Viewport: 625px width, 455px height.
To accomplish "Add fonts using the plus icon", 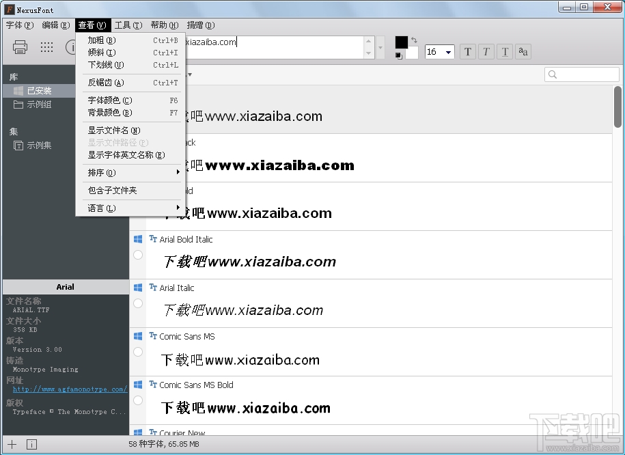I will pos(11,444).
